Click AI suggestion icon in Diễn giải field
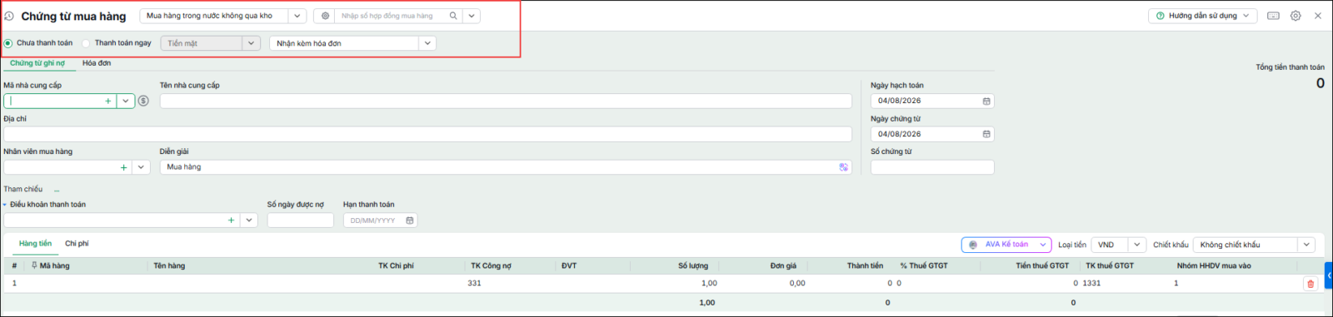Viewport: 1333px width, 317px height. point(843,167)
